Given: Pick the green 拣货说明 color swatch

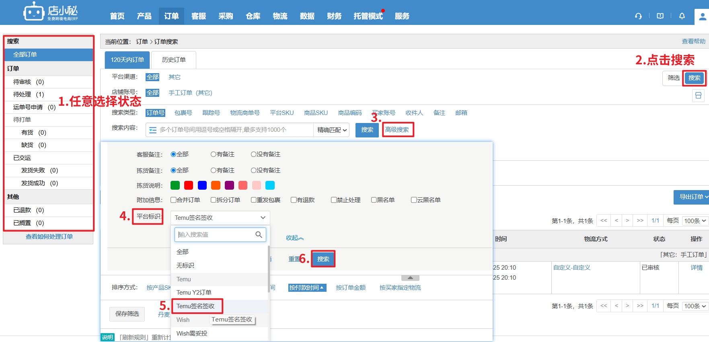Looking at the screenshot, I should click(x=175, y=185).
